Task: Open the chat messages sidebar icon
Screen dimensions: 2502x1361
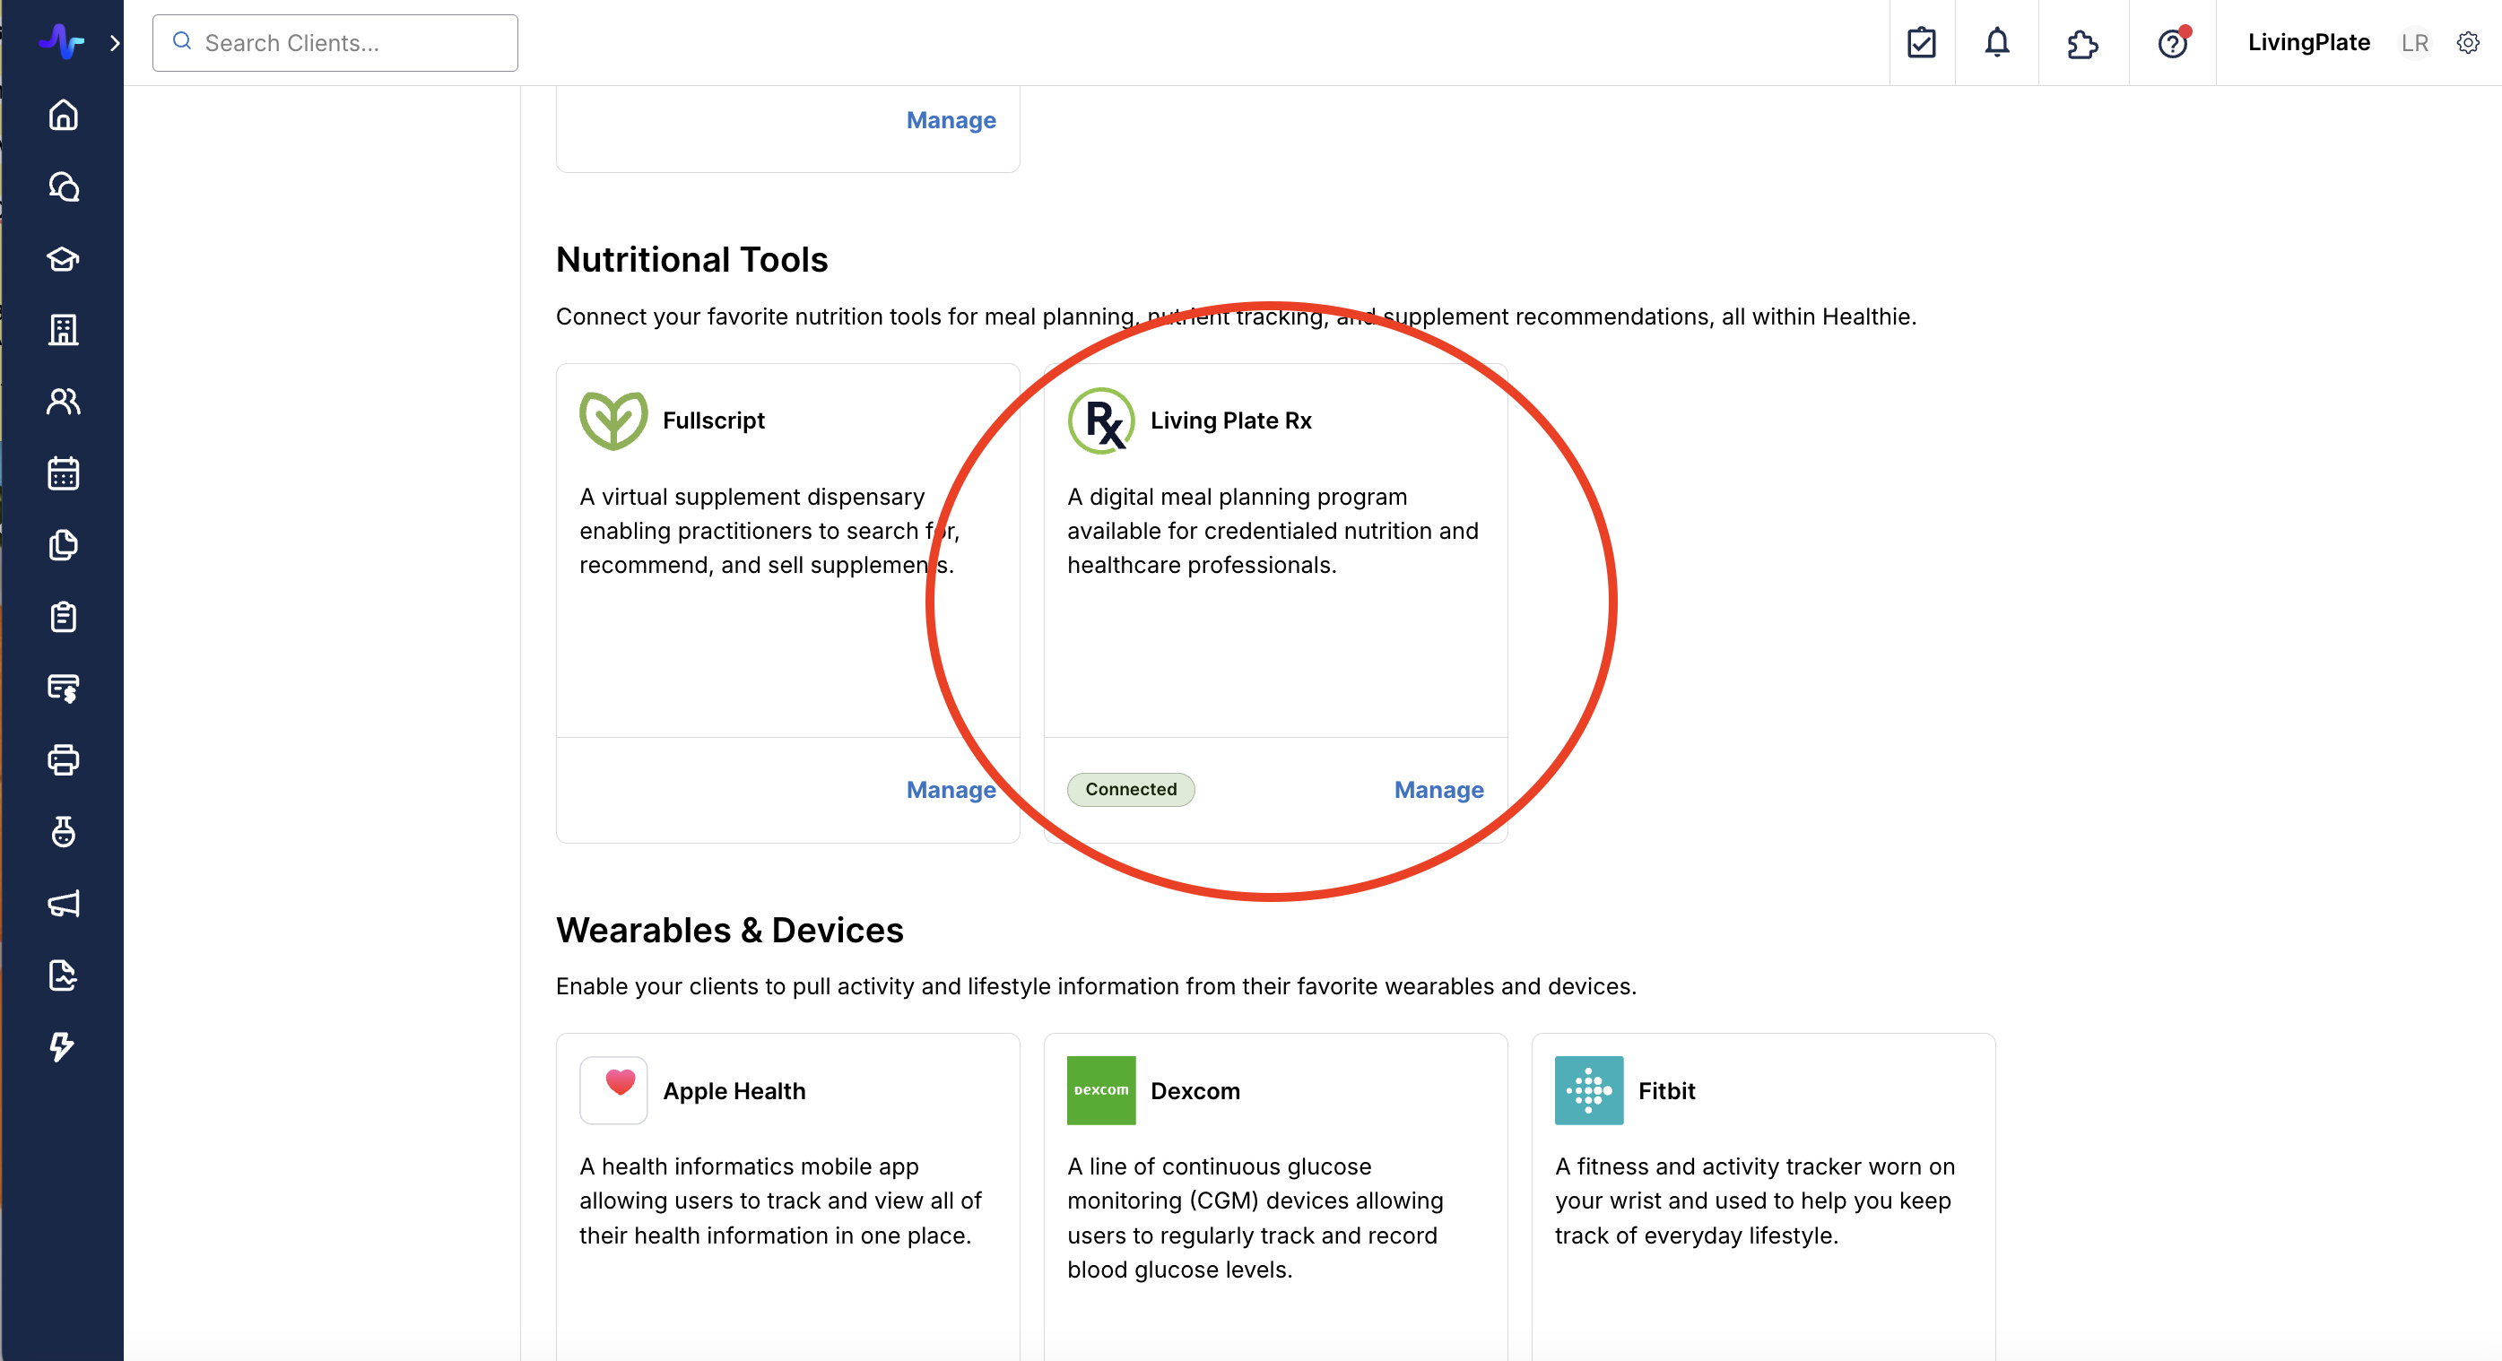Action: point(63,186)
